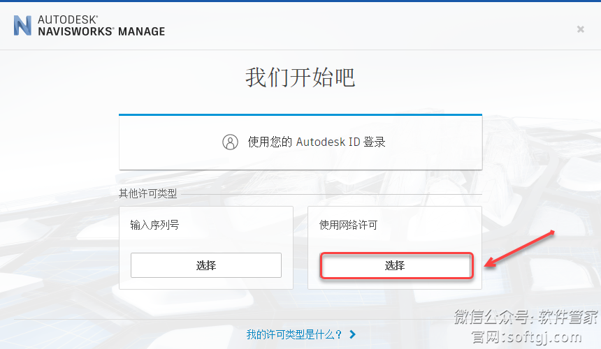Screen dimensions: 601x349
Task: Click the 官网:softgj.com watermark text
Action: click(x=536, y=336)
